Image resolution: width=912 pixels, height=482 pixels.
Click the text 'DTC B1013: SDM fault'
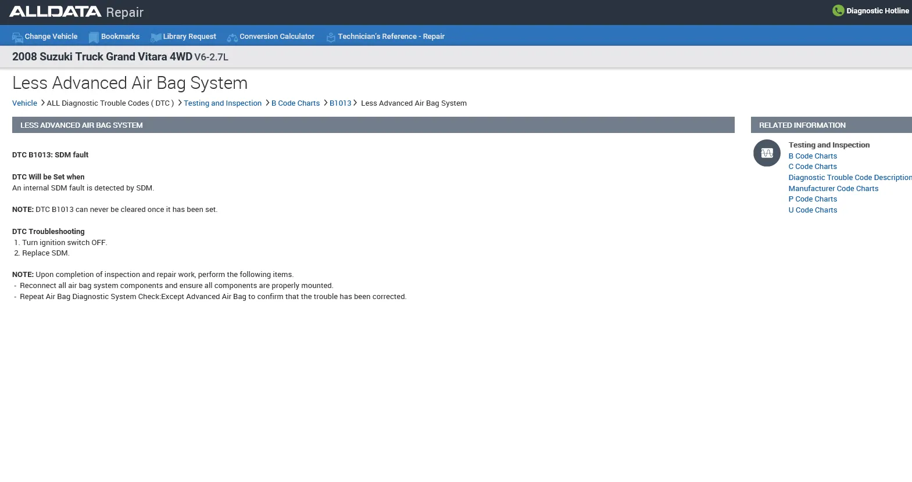tap(51, 155)
